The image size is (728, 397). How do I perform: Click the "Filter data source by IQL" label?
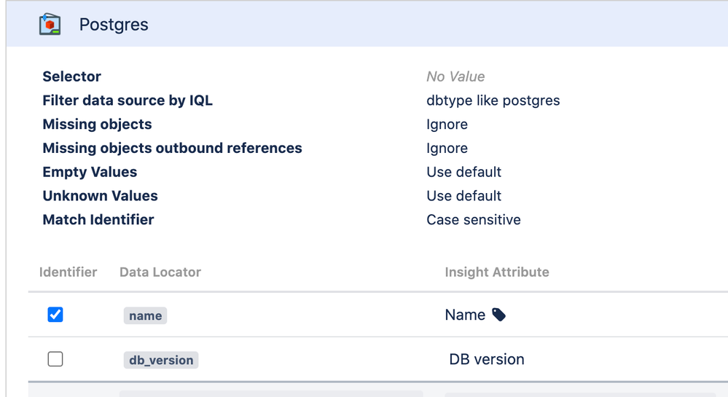tap(128, 101)
